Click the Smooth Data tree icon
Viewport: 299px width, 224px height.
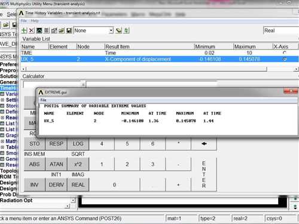(x=2, y=153)
